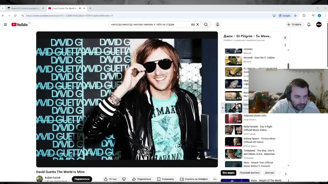Open the koljan kazuk channel avatar
The width and height of the screenshot is (328, 184).
pyautogui.click(x=39, y=179)
